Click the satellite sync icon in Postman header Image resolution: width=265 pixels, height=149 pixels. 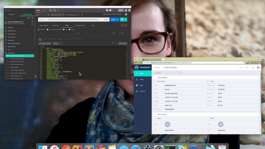point(107,10)
